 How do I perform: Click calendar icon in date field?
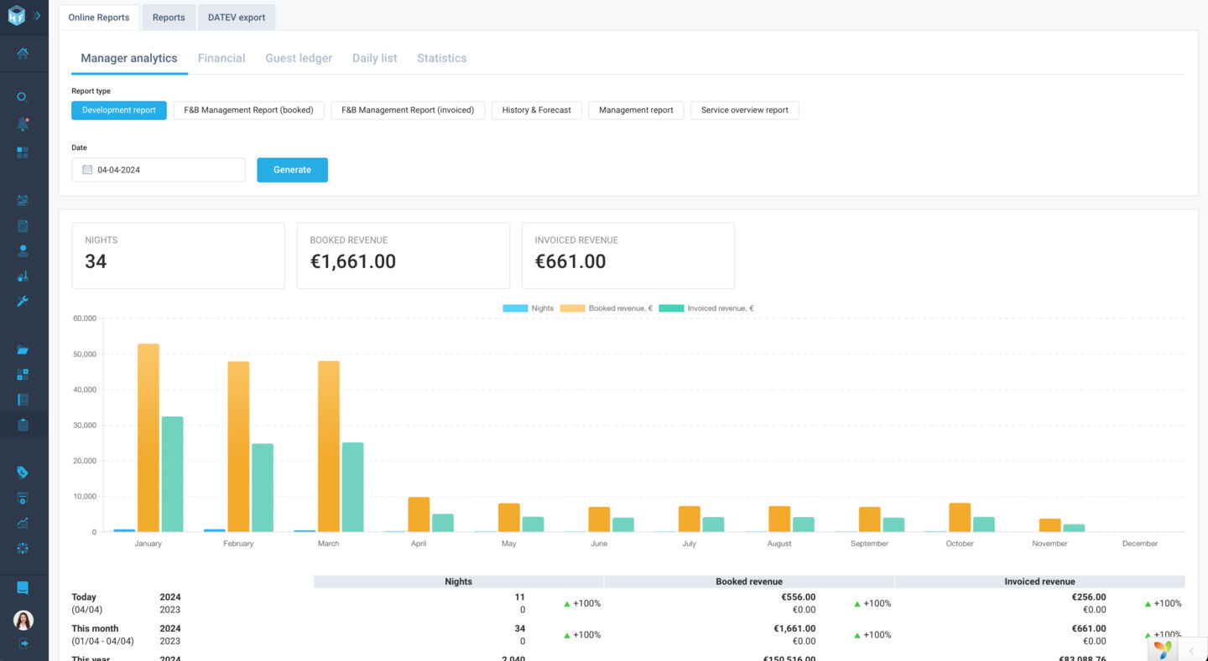87,169
